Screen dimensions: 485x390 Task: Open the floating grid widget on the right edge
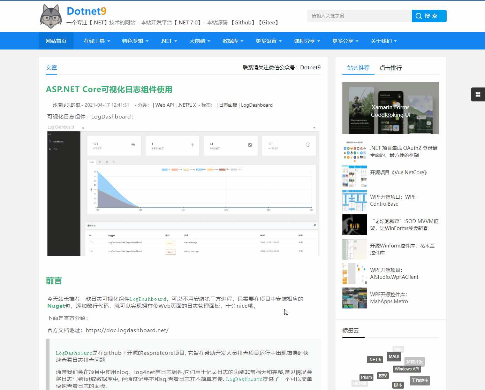click(478, 94)
